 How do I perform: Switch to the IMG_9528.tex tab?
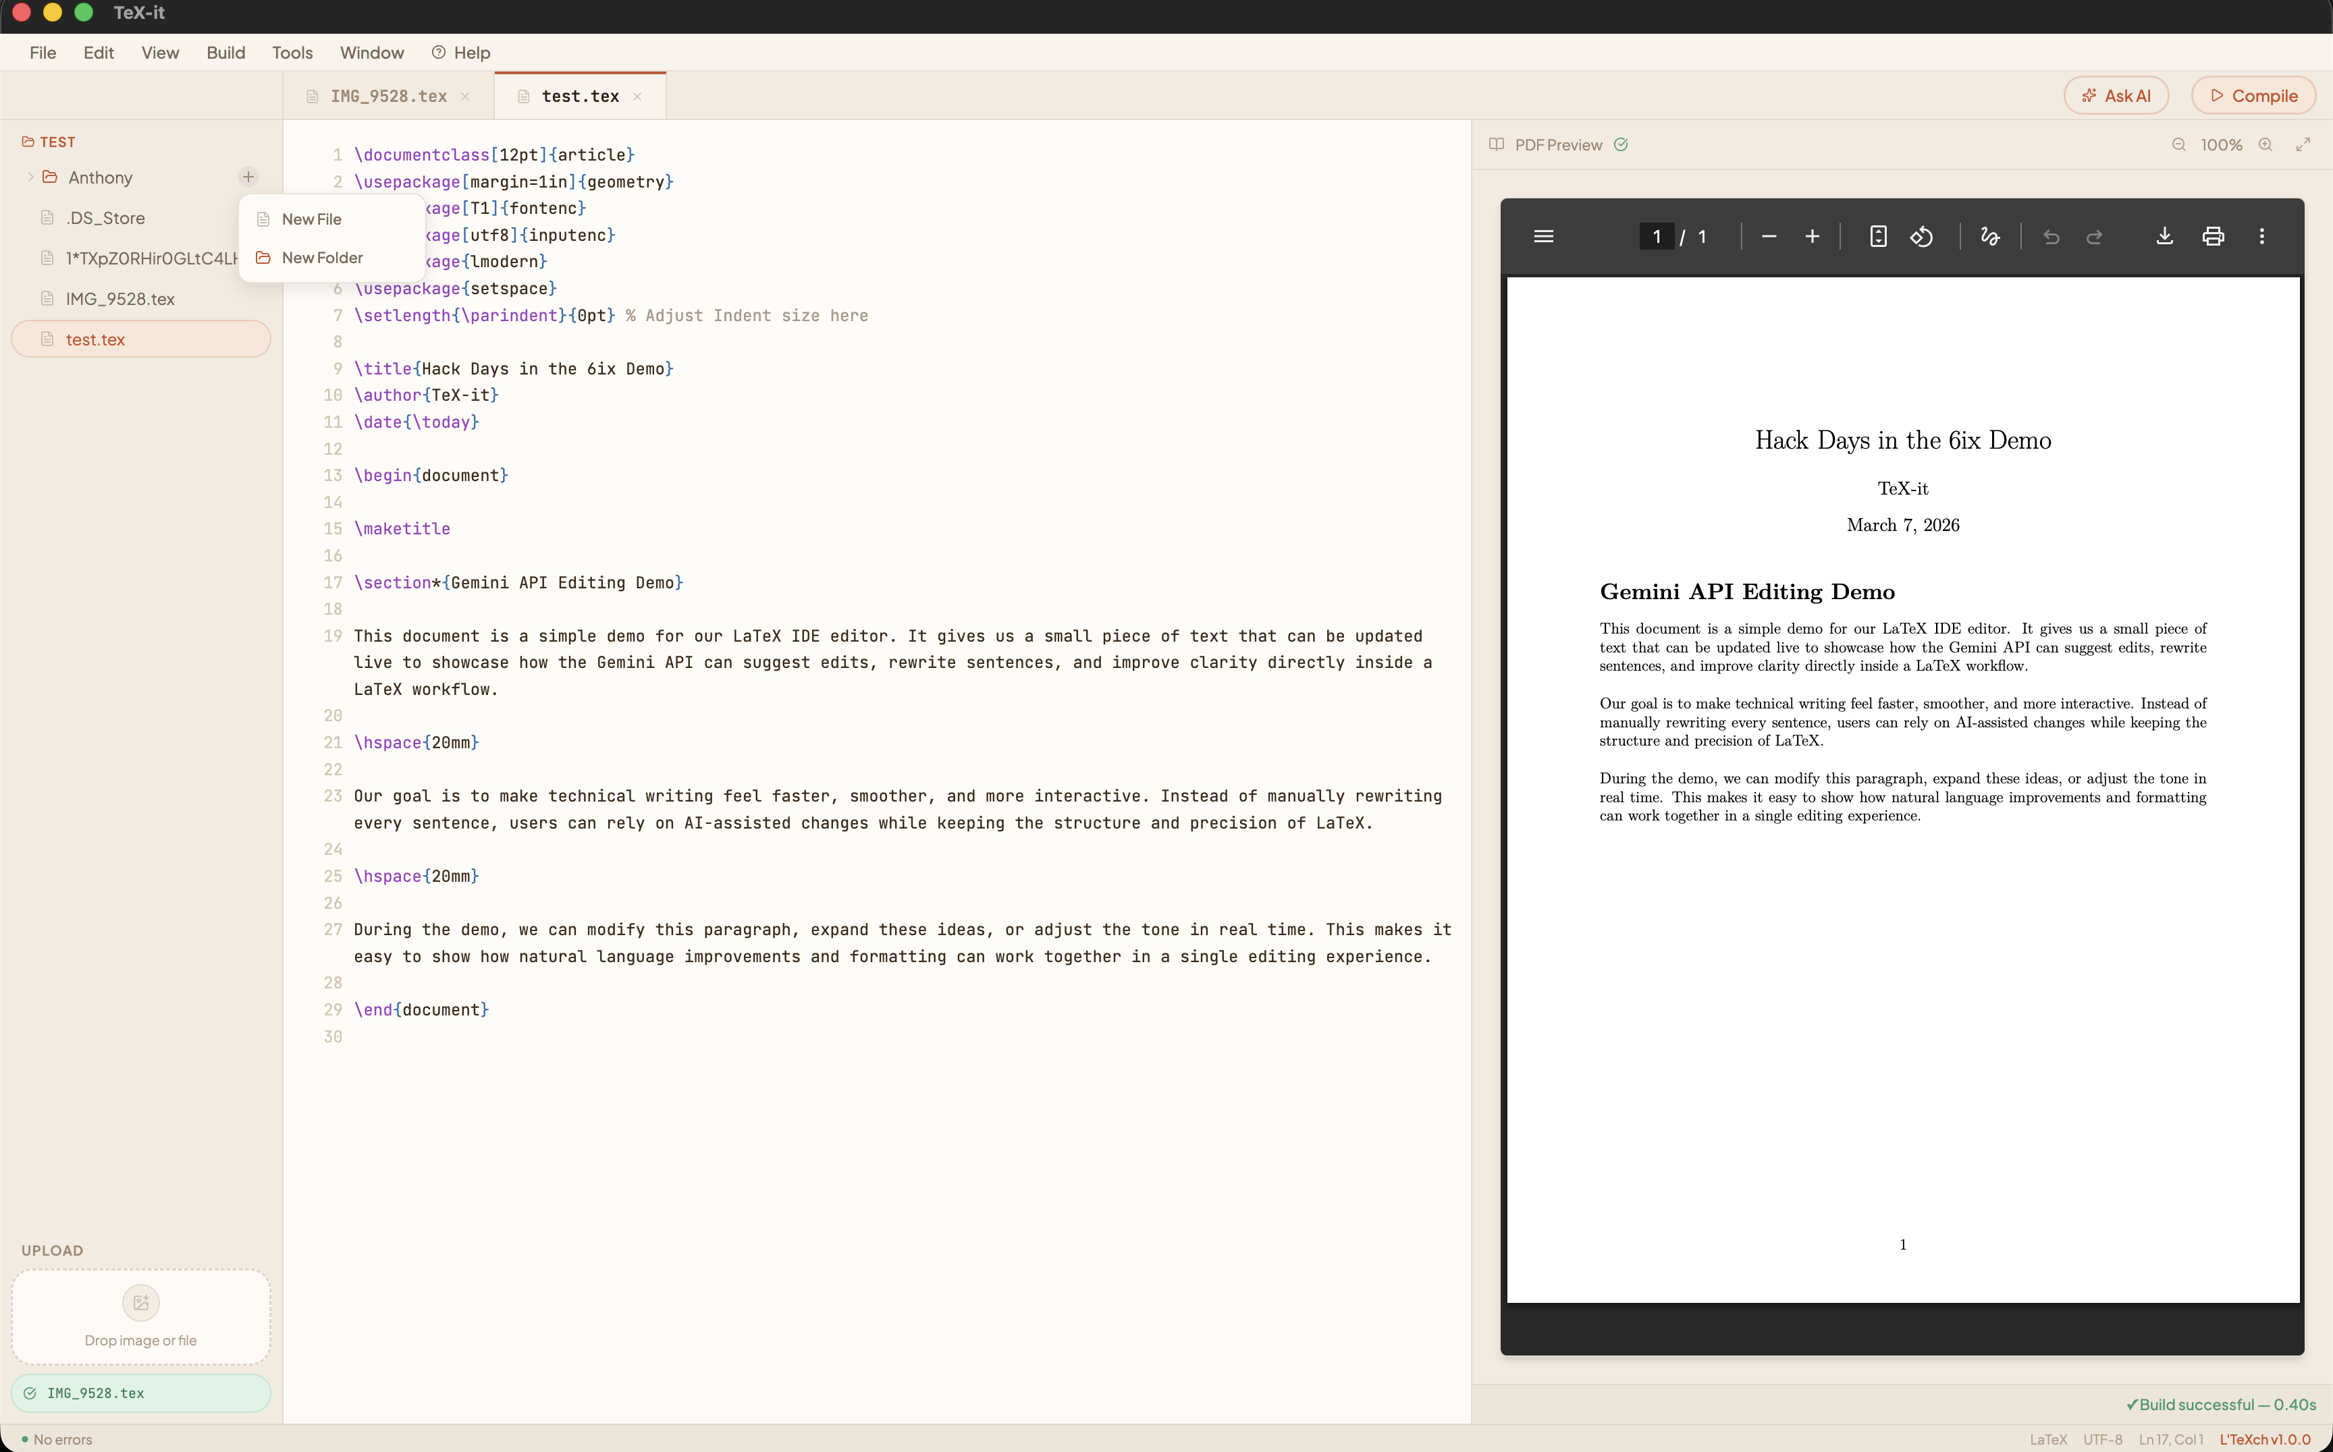coord(388,96)
